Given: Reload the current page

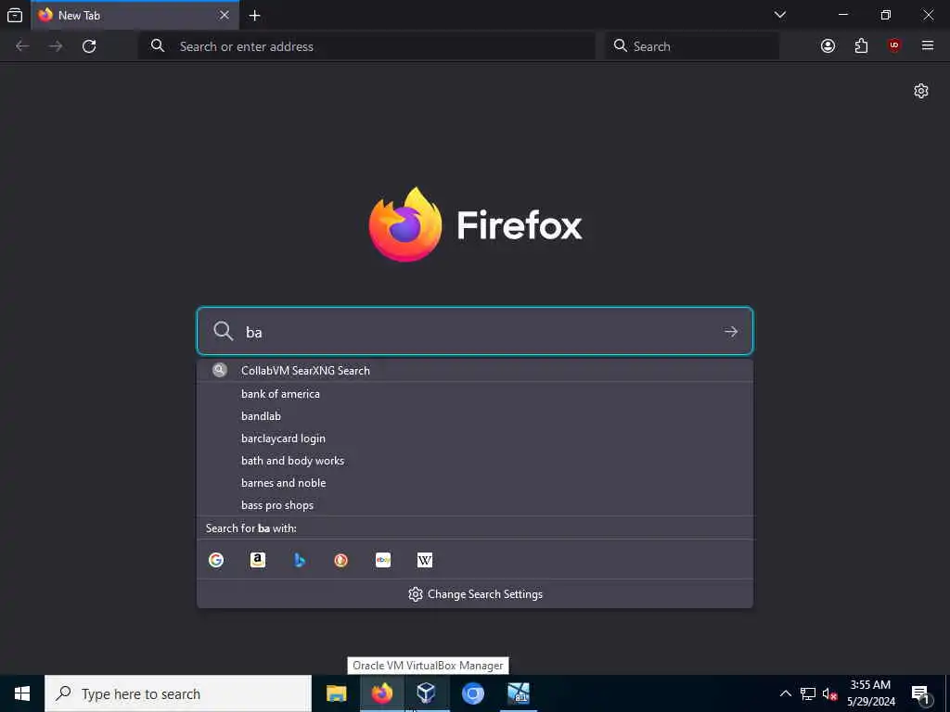Looking at the screenshot, I should pyautogui.click(x=89, y=46).
